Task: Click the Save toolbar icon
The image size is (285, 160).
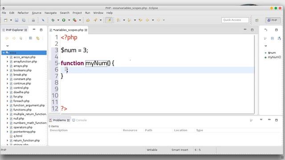Action: 16,20
